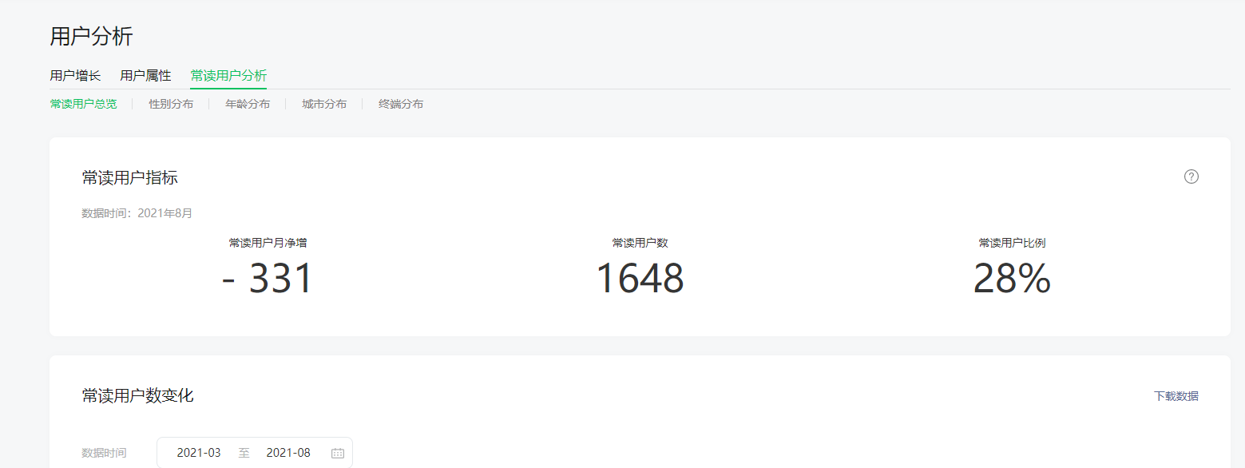
Task: Click the 常读用户比例 value 28%
Action: (x=1012, y=279)
